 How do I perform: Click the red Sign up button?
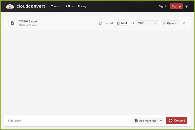click(x=176, y=6)
